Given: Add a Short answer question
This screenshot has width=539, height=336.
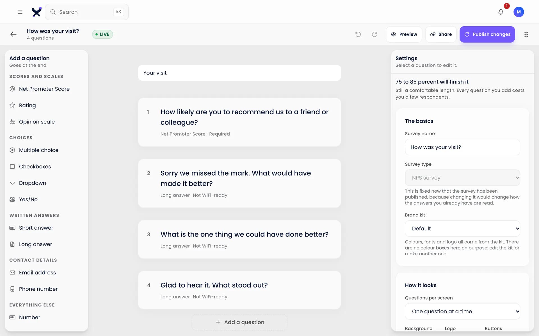Looking at the screenshot, I should (46, 228).
